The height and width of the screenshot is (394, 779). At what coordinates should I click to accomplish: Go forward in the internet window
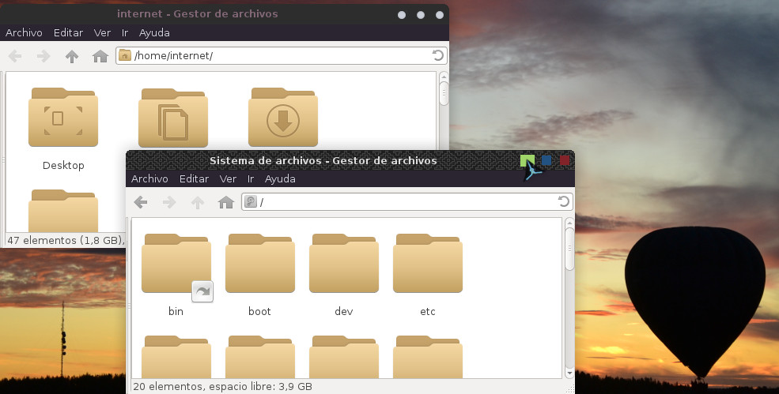pyautogui.click(x=43, y=56)
